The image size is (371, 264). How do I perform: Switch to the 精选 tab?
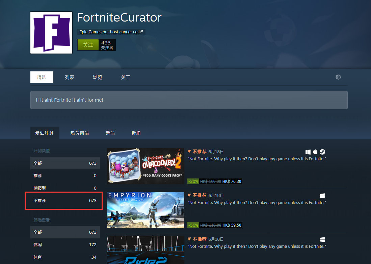pyautogui.click(x=42, y=77)
